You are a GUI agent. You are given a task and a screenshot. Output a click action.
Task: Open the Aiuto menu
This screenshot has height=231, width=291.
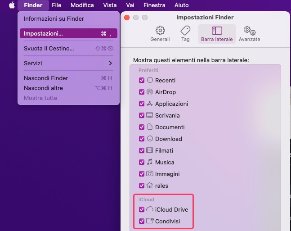[182, 5]
